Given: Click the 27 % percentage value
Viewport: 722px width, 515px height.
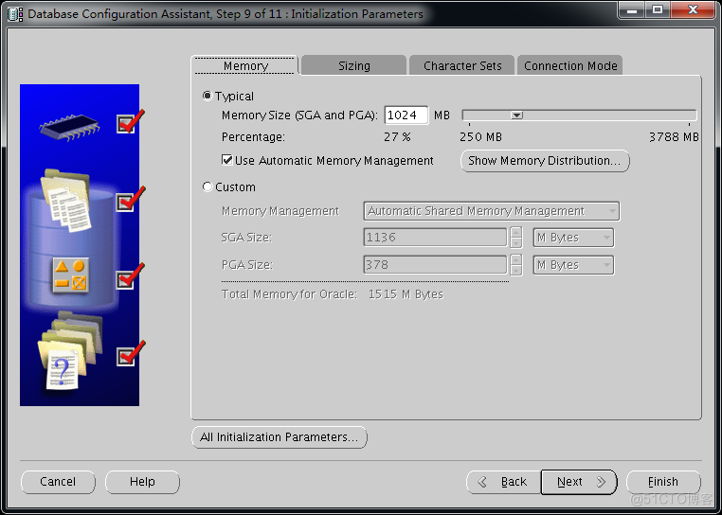Looking at the screenshot, I should 397,137.
